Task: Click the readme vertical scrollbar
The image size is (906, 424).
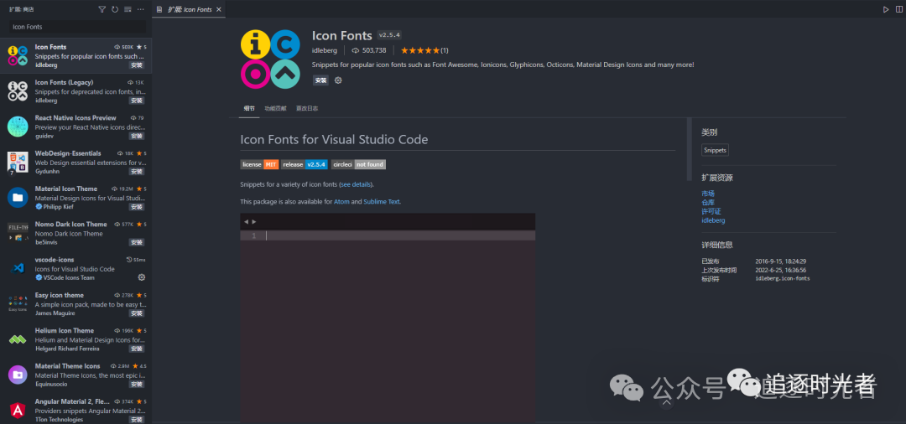Action: [689, 149]
